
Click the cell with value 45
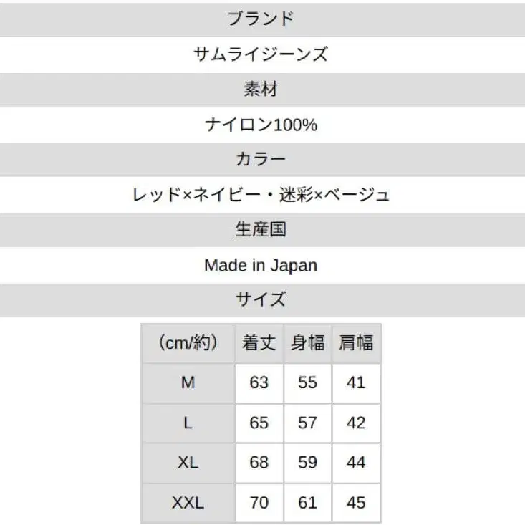[356, 503]
